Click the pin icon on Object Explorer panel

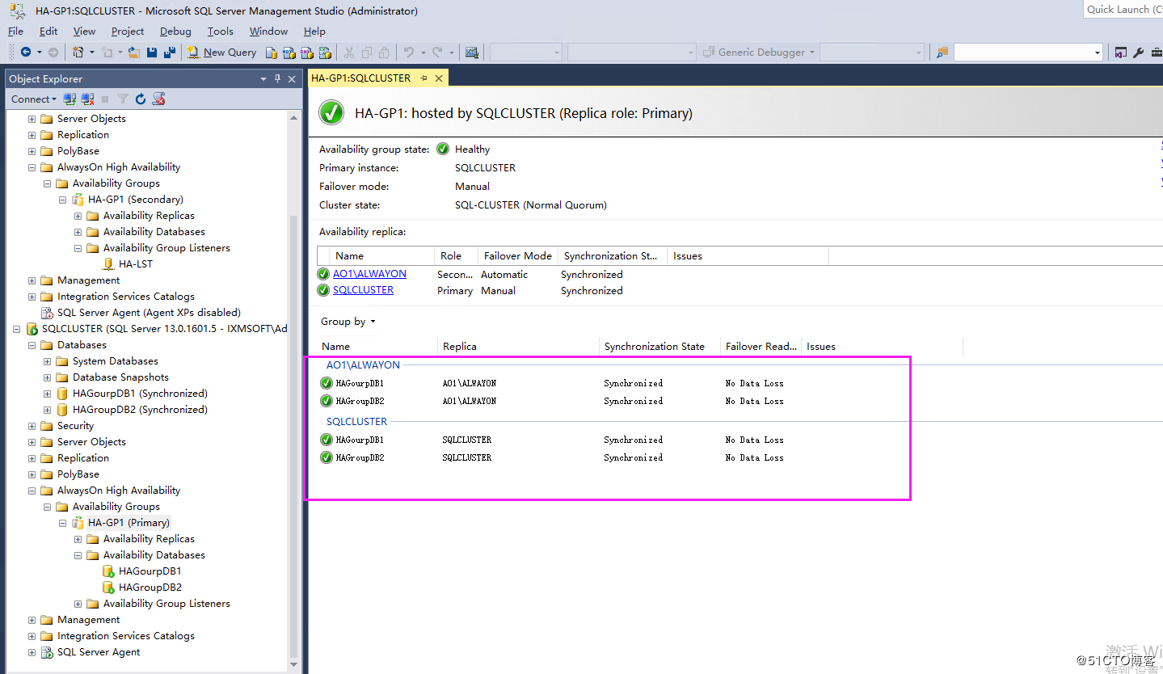pyautogui.click(x=277, y=78)
